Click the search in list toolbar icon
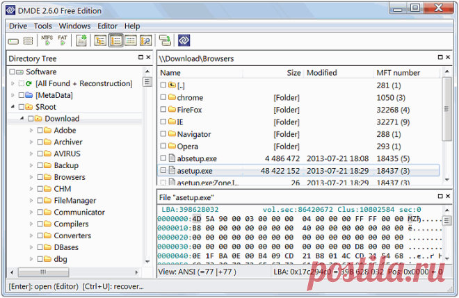 145,41
